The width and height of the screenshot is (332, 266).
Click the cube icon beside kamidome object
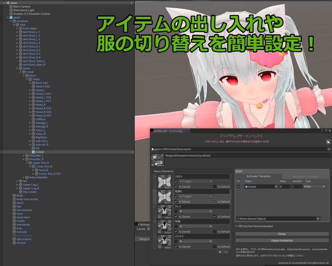tap(14, 225)
